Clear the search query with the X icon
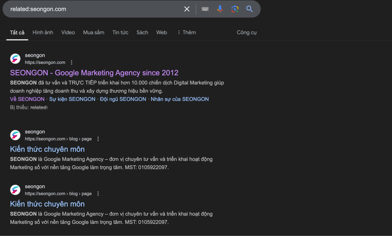The image size is (392, 236). pos(187,9)
